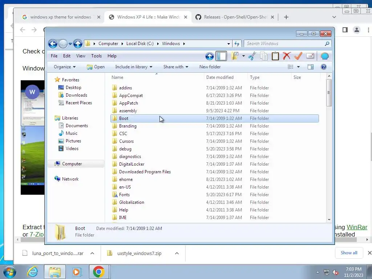The width and height of the screenshot is (372, 279).
Task: Select the addins folder
Action: pyautogui.click(x=214, y=88)
